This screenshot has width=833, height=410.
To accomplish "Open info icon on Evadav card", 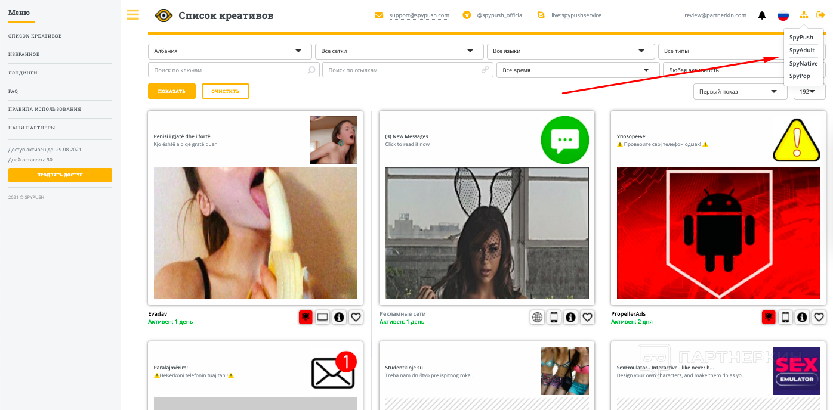I will [339, 318].
